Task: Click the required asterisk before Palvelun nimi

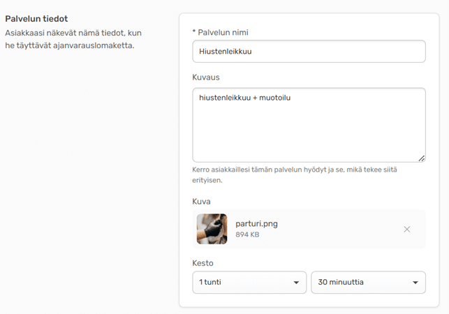Action: click(194, 32)
